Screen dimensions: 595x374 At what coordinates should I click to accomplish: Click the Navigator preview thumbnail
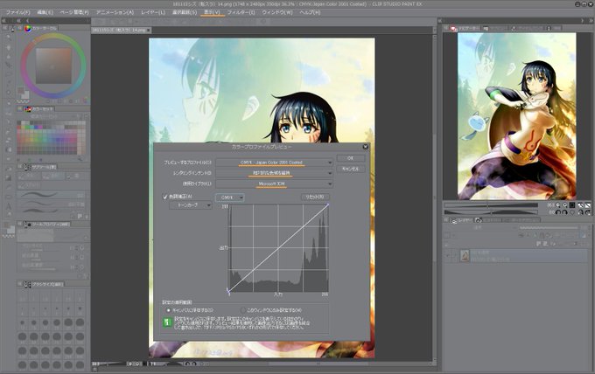pyautogui.click(x=516, y=116)
